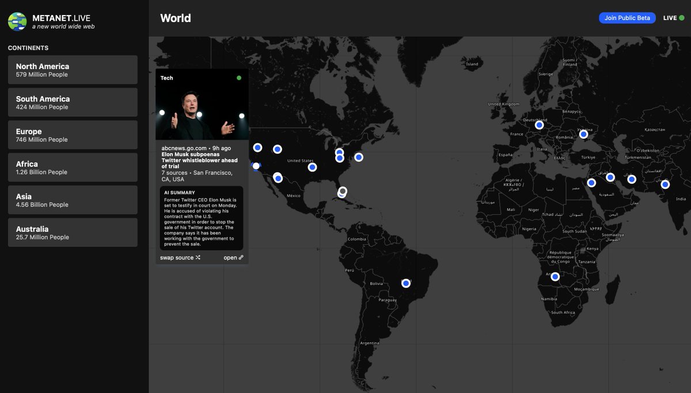Select the map marker over Brazil
The width and height of the screenshot is (691, 393).
406,283
